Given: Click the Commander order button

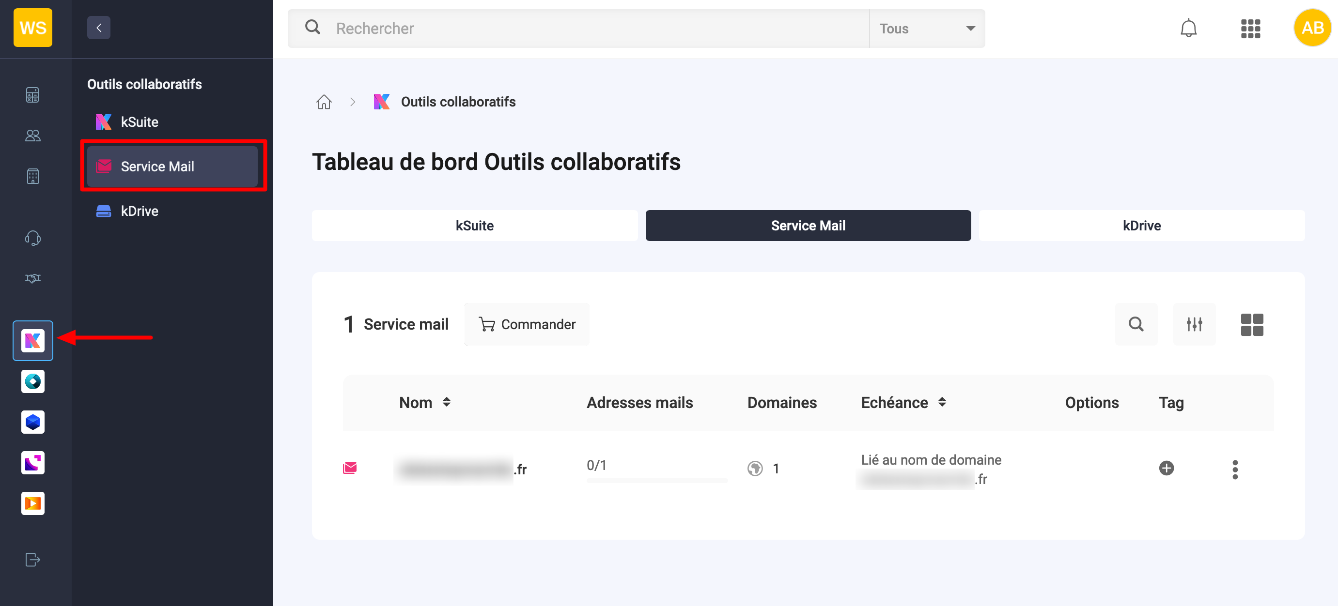Looking at the screenshot, I should pos(527,325).
